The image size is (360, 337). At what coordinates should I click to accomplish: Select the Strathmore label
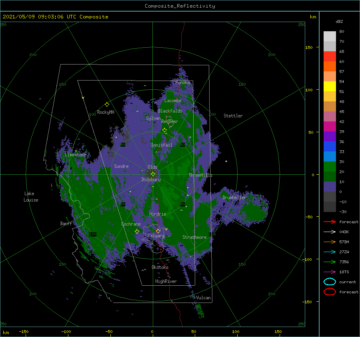[x=194, y=237]
